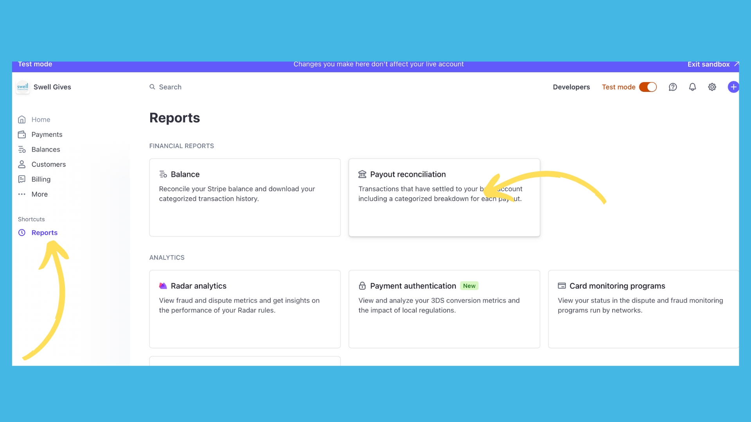Click the Reports shortcut icon
The width and height of the screenshot is (751, 422).
(x=22, y=232)
